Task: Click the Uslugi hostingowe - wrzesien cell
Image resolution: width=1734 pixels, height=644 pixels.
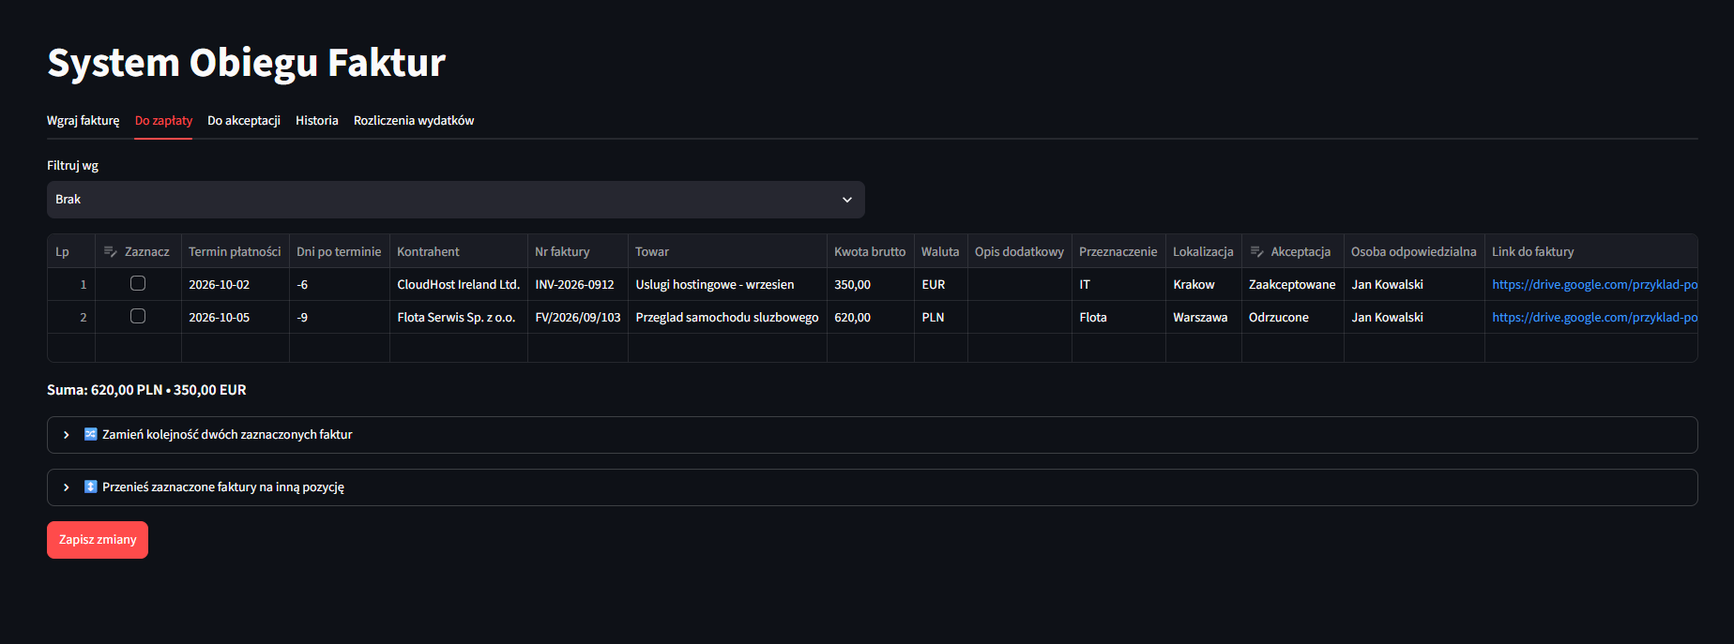Action: coord(727,284)
